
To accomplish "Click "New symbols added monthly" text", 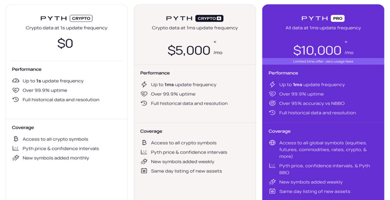I will pyautogui.click(x=56, y=158).
